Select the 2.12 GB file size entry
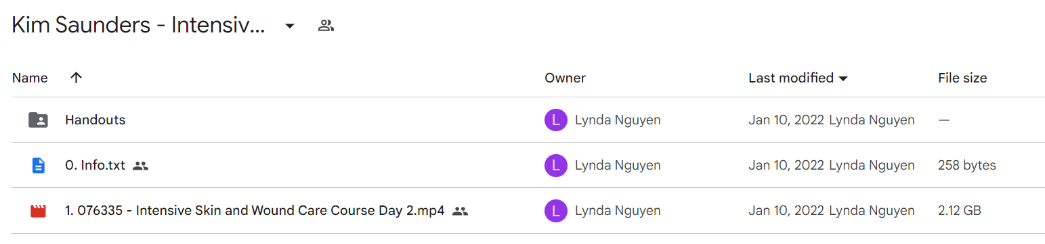Image resolution: width=1045 pixels, height=244 pixels. tap(960, 211)
